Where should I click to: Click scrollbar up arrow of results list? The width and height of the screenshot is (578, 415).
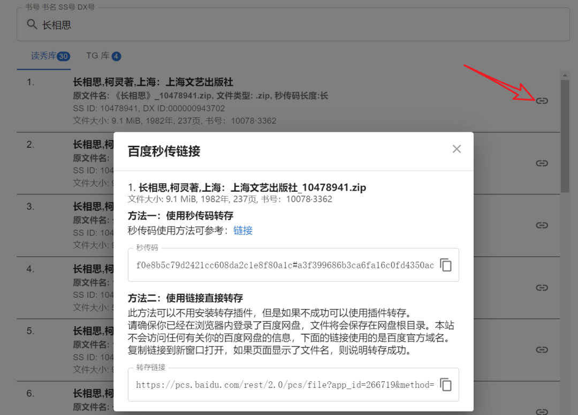pos(565,76)
